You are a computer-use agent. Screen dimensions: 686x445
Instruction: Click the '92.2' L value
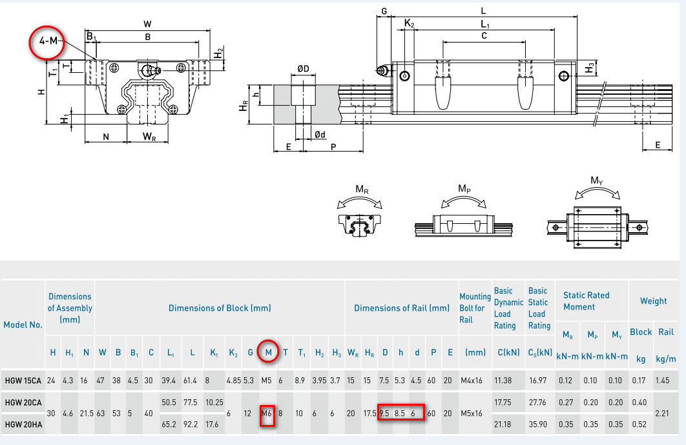pos(190,424)
